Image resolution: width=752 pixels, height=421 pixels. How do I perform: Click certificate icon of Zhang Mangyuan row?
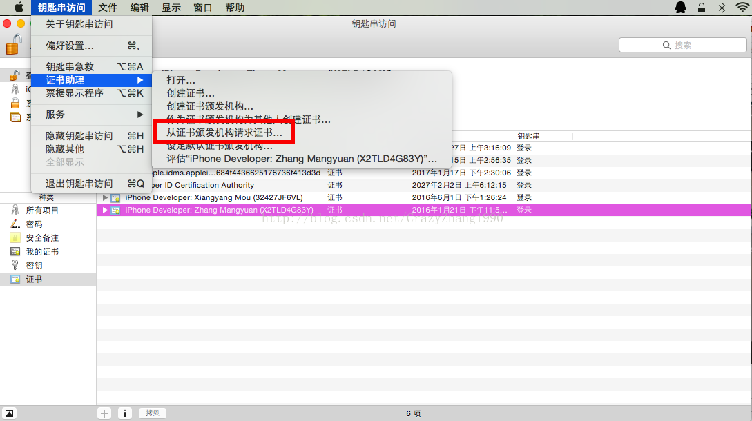pos(115,210)
